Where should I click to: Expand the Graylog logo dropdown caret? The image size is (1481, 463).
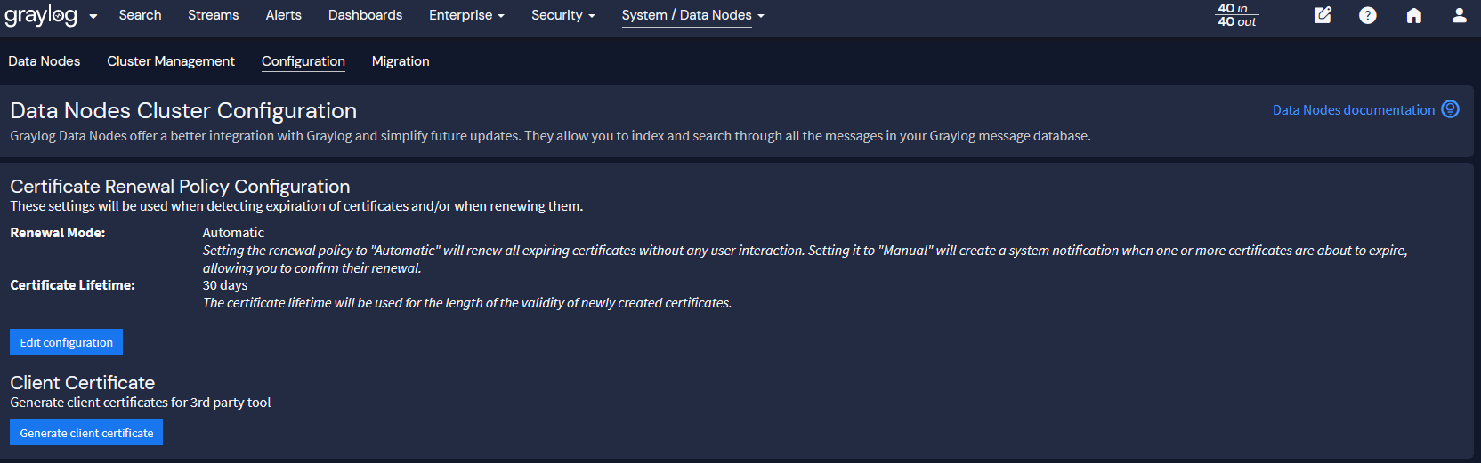(93, 16)
